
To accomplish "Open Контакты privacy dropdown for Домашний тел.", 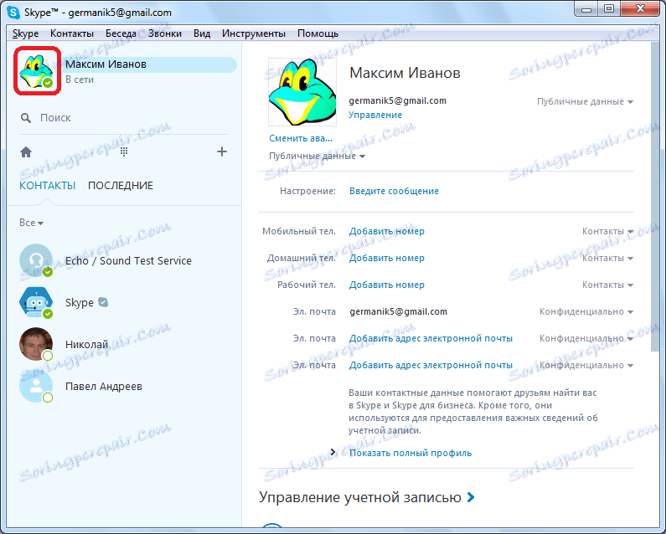I will point(608,258).
